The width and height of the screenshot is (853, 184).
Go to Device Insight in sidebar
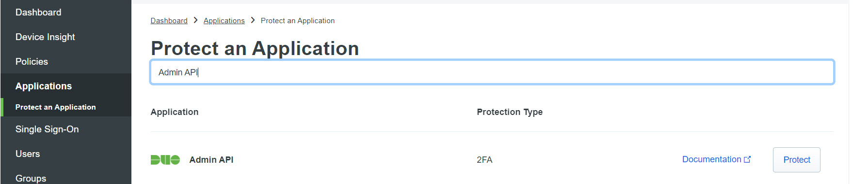point(45,37)
